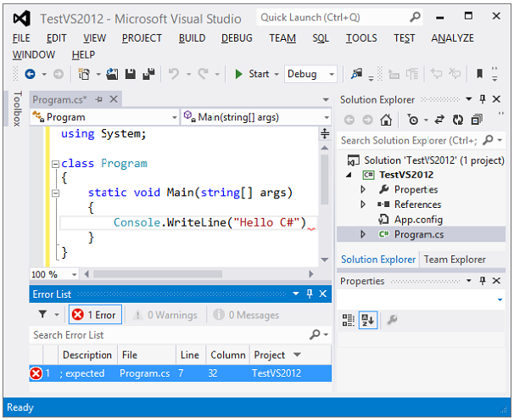Viewport: 514px width, 420px height.
Task: Expand the References node
Action: [363, 204]
